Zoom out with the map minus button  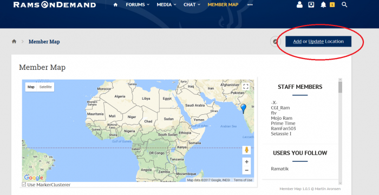coord(246,170)
